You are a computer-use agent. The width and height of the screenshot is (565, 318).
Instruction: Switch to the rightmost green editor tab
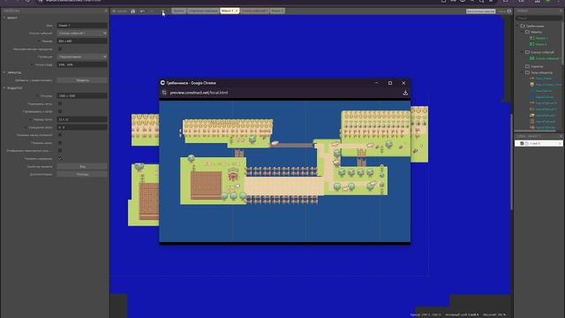tap(277, 11)
